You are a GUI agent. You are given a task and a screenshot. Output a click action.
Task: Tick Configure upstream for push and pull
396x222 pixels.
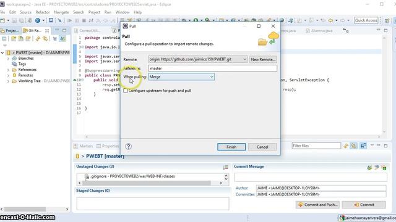pyautogui.click(x=126, y=91)
